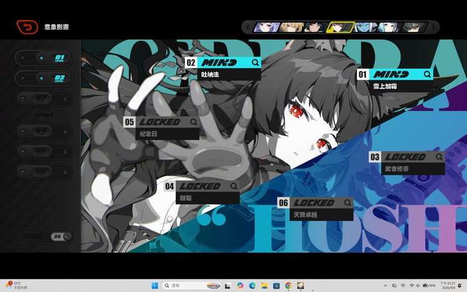This screenshot has height=292, width=467.
Task: Open the Windows Start menu
Action: coord(155,286)
